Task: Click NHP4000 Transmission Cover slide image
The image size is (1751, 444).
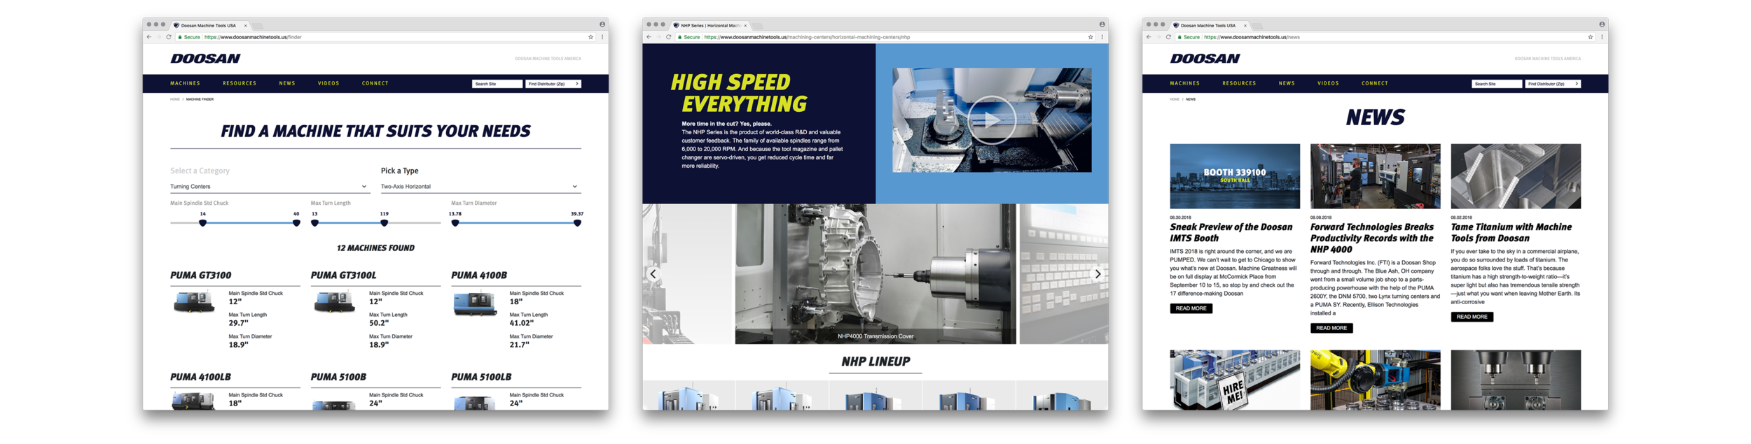Action: [875, 273]
